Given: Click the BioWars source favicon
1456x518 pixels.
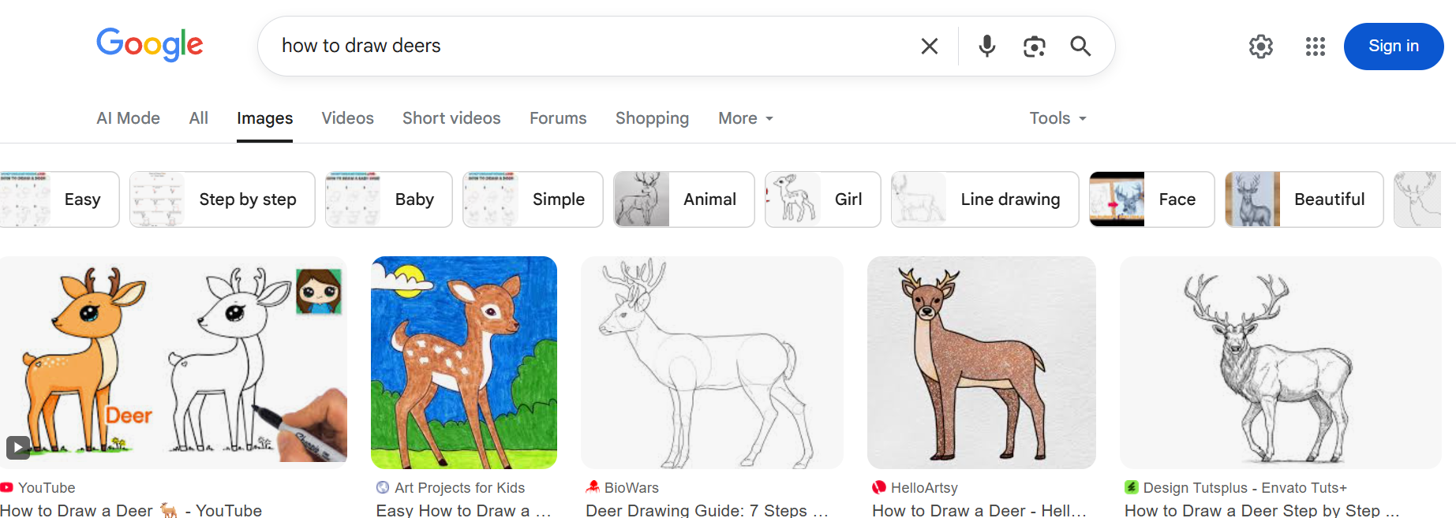Looking at the screenshot, I should click(x=593, y=488).
